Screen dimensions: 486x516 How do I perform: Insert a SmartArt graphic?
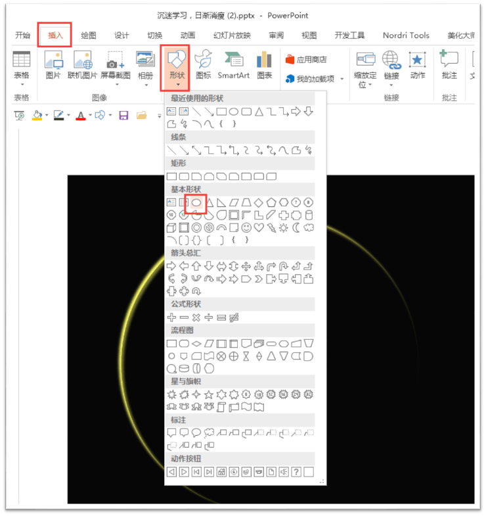click(233, 65)
